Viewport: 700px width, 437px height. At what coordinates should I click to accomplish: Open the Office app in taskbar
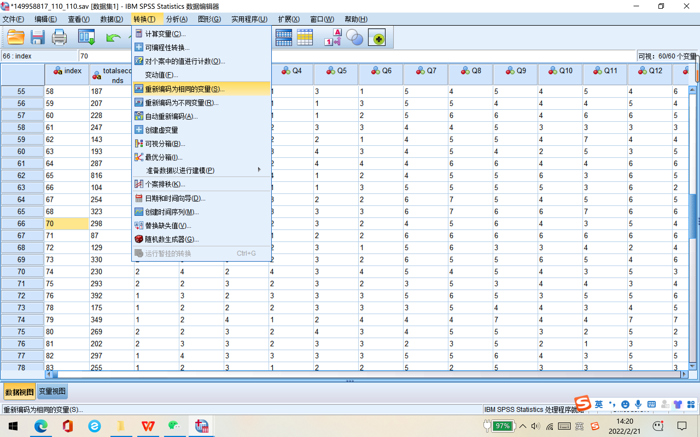[68, 426]
